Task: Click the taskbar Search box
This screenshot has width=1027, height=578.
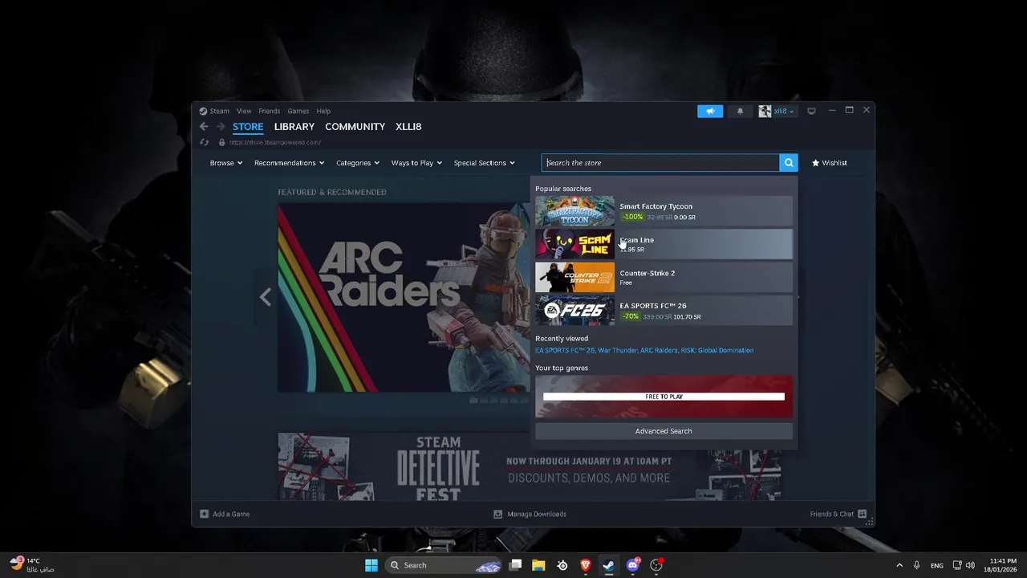Action: pos(443,565)
